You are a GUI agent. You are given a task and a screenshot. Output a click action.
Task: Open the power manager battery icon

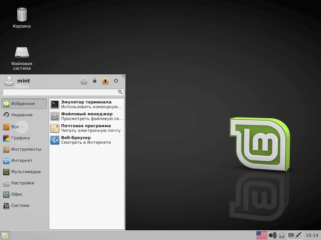point(291,235)
